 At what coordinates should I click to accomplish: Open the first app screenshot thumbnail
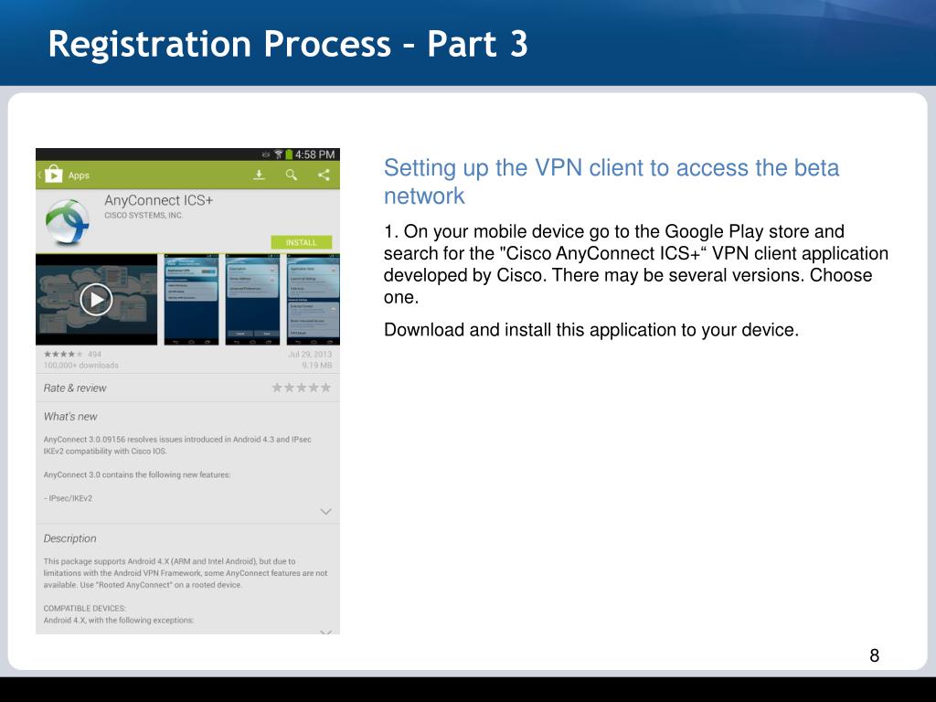tap(192, 299)
